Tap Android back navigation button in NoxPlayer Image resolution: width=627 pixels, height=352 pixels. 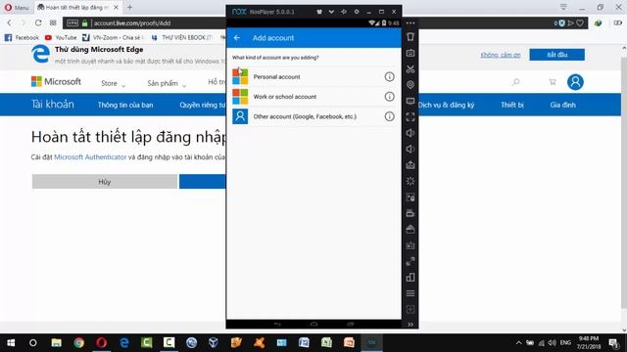point(277,324)
